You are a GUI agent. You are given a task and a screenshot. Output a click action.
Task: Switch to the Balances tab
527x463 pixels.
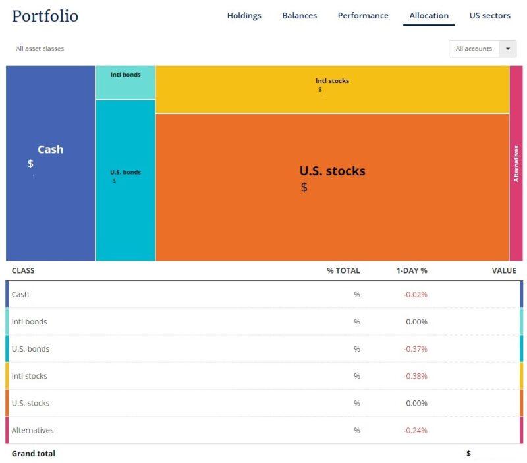tap(299, 16)
